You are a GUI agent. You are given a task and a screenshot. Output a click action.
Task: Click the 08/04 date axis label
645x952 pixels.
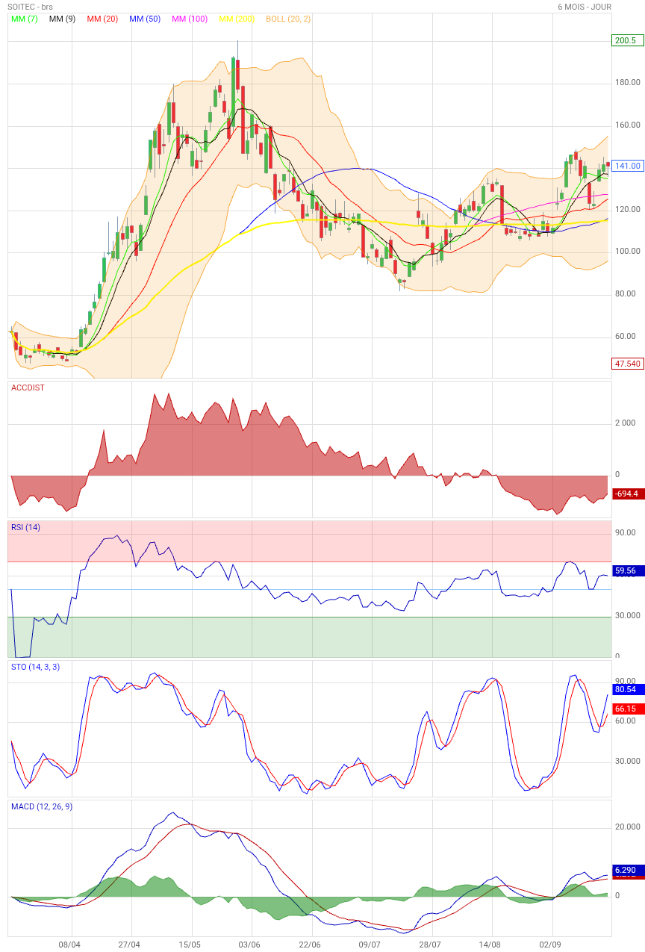[69, 944]
